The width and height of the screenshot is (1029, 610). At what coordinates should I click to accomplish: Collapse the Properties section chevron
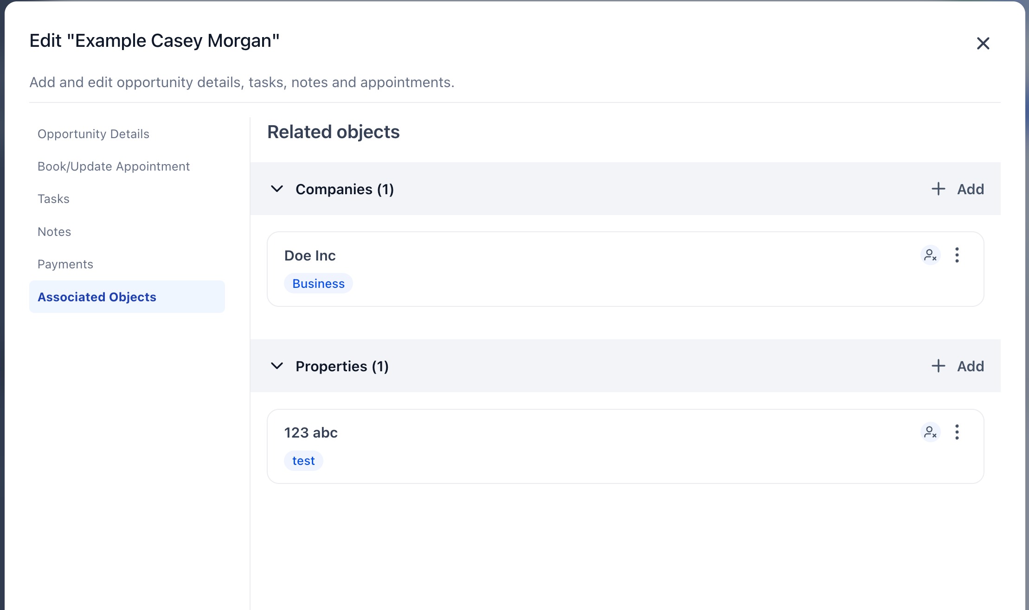tap(277, 366)
